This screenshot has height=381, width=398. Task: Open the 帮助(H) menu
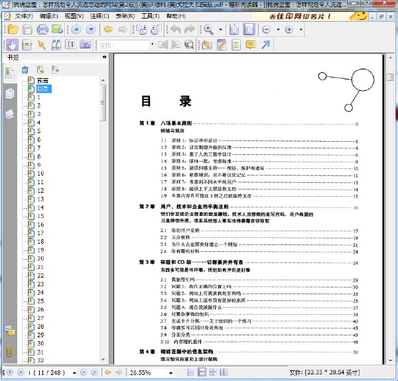pyautogui.click(x=176, y=16)
